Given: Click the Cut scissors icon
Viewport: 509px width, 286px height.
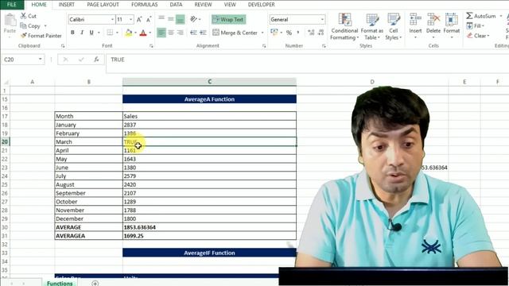Looking at the screenshot, I should pyautogui.click(x=23, y=16).
